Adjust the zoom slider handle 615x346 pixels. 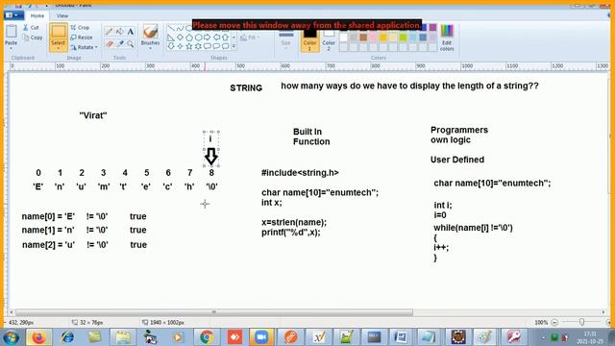coord(581,322)
